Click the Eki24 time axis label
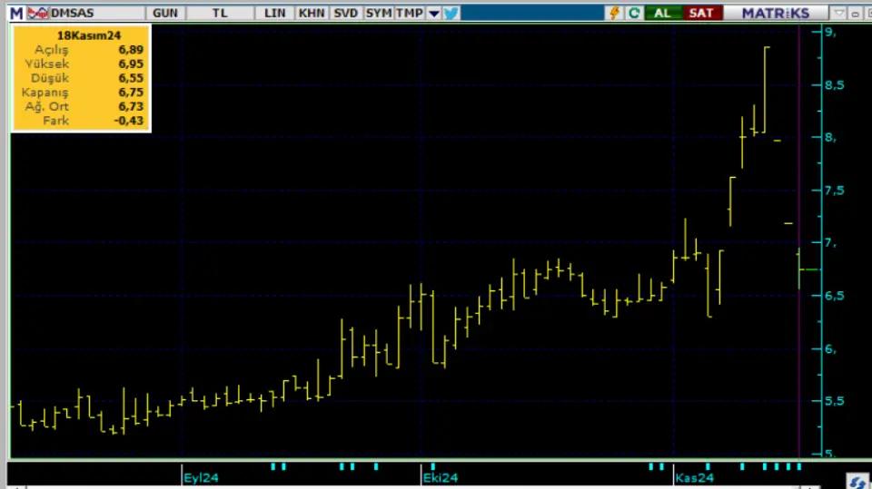The image size is (872, 489). click(441, 478)
